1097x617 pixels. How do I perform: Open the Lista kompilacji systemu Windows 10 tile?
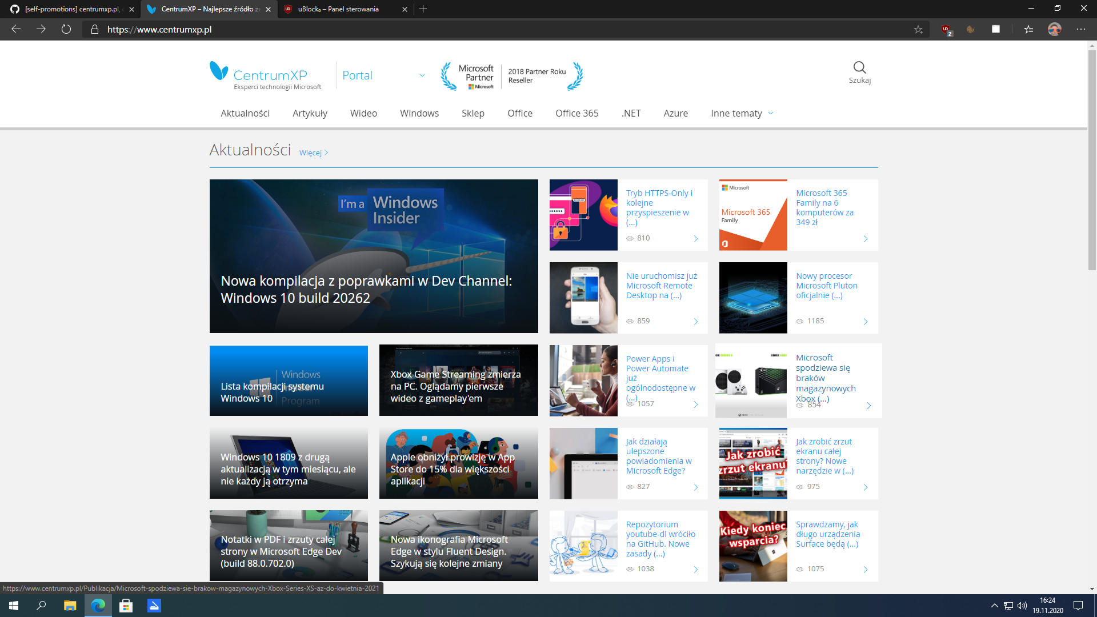click(289, 380)
